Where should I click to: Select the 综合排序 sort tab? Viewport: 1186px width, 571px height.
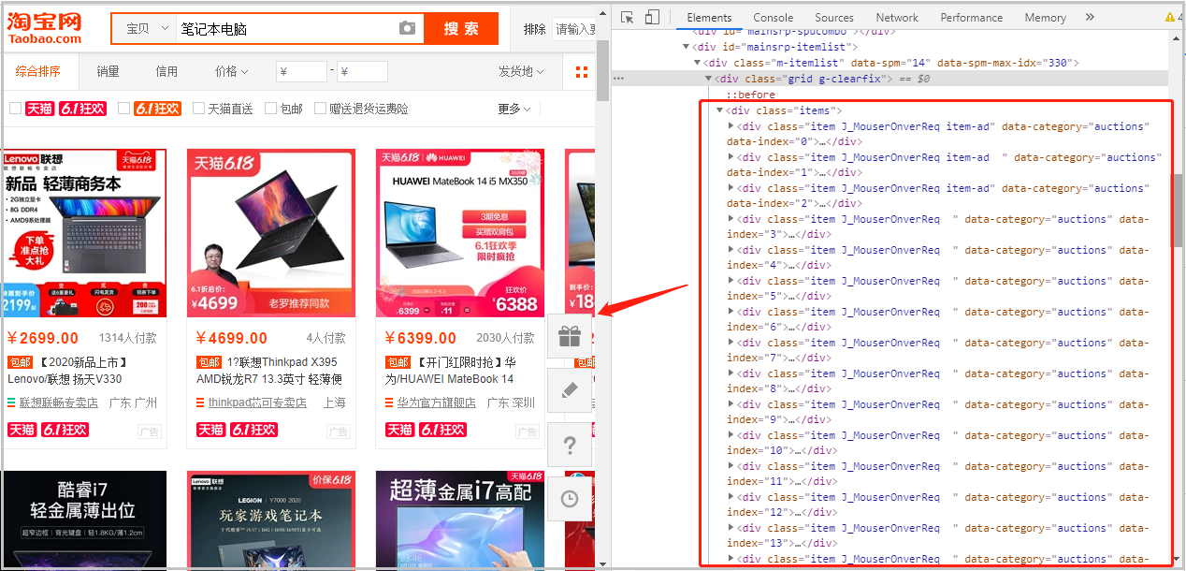(x=38, y=72)
